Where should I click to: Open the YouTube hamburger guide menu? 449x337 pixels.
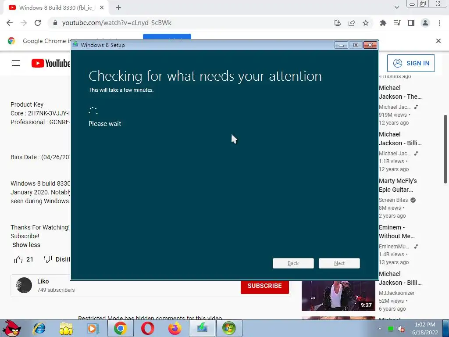pyautogui.click(x=16, y=63)
